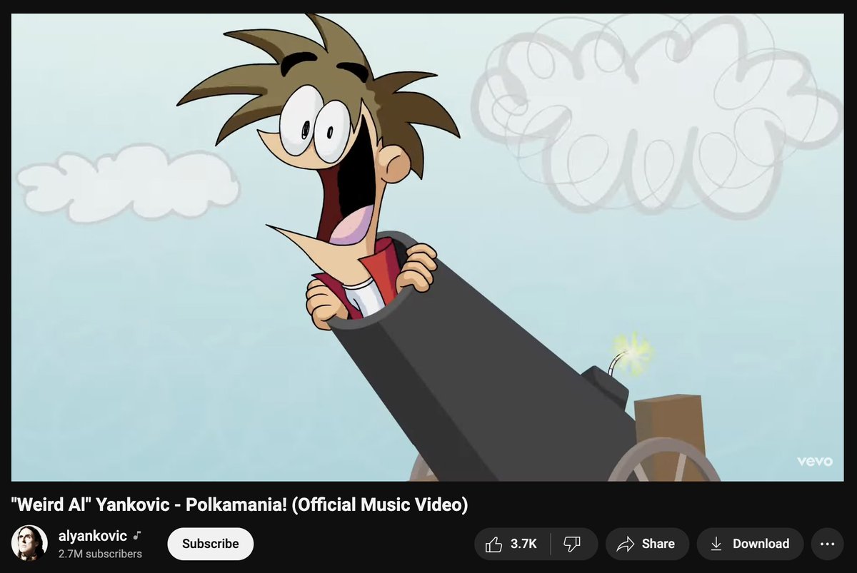Viewport: 857px width, 573px height.
Task: Like the video with 3.7K likes
Action: (512, 544)
